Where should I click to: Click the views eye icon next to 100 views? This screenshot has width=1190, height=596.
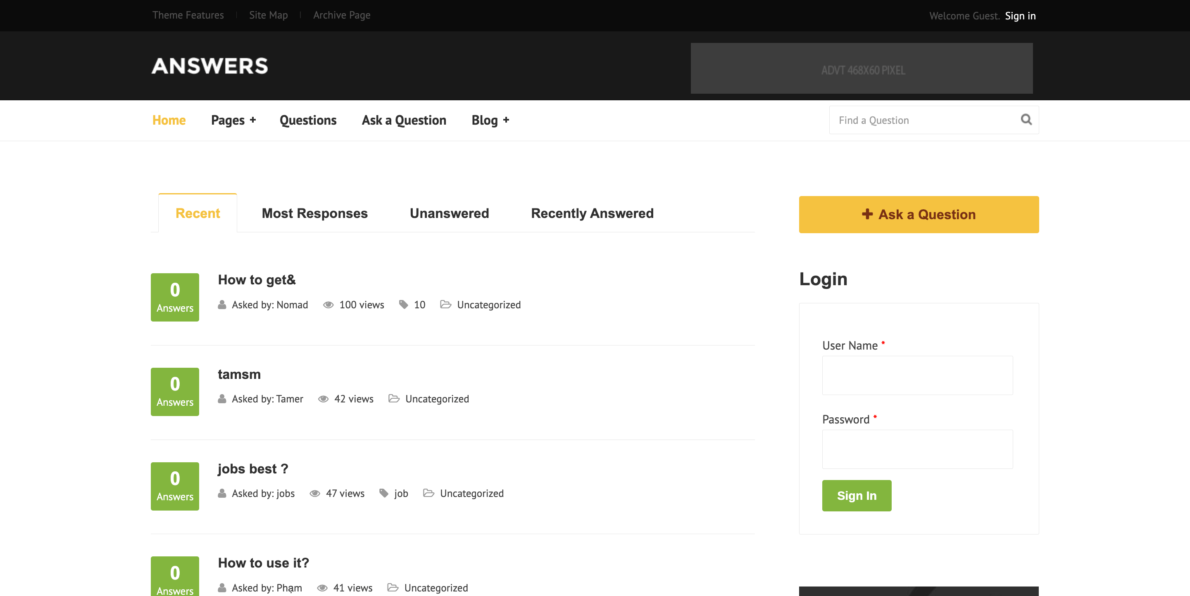coord(328,305)
